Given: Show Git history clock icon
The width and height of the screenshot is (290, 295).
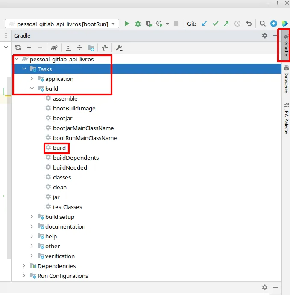Looking at the screenshot, I should point(237,24).
